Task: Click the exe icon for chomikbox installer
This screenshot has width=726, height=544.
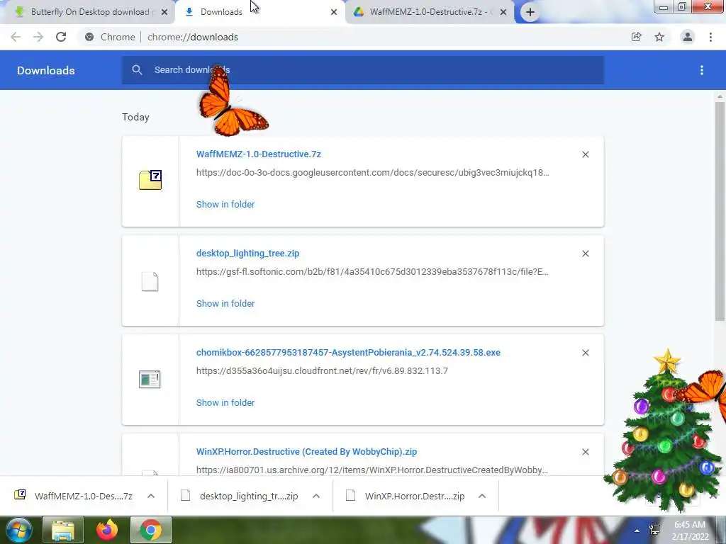Action: 150,380
